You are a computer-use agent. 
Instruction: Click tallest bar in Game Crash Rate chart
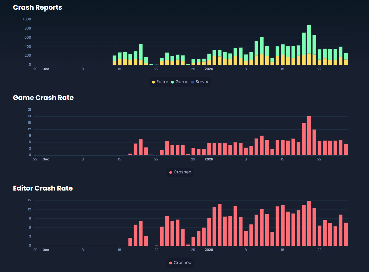309,136
